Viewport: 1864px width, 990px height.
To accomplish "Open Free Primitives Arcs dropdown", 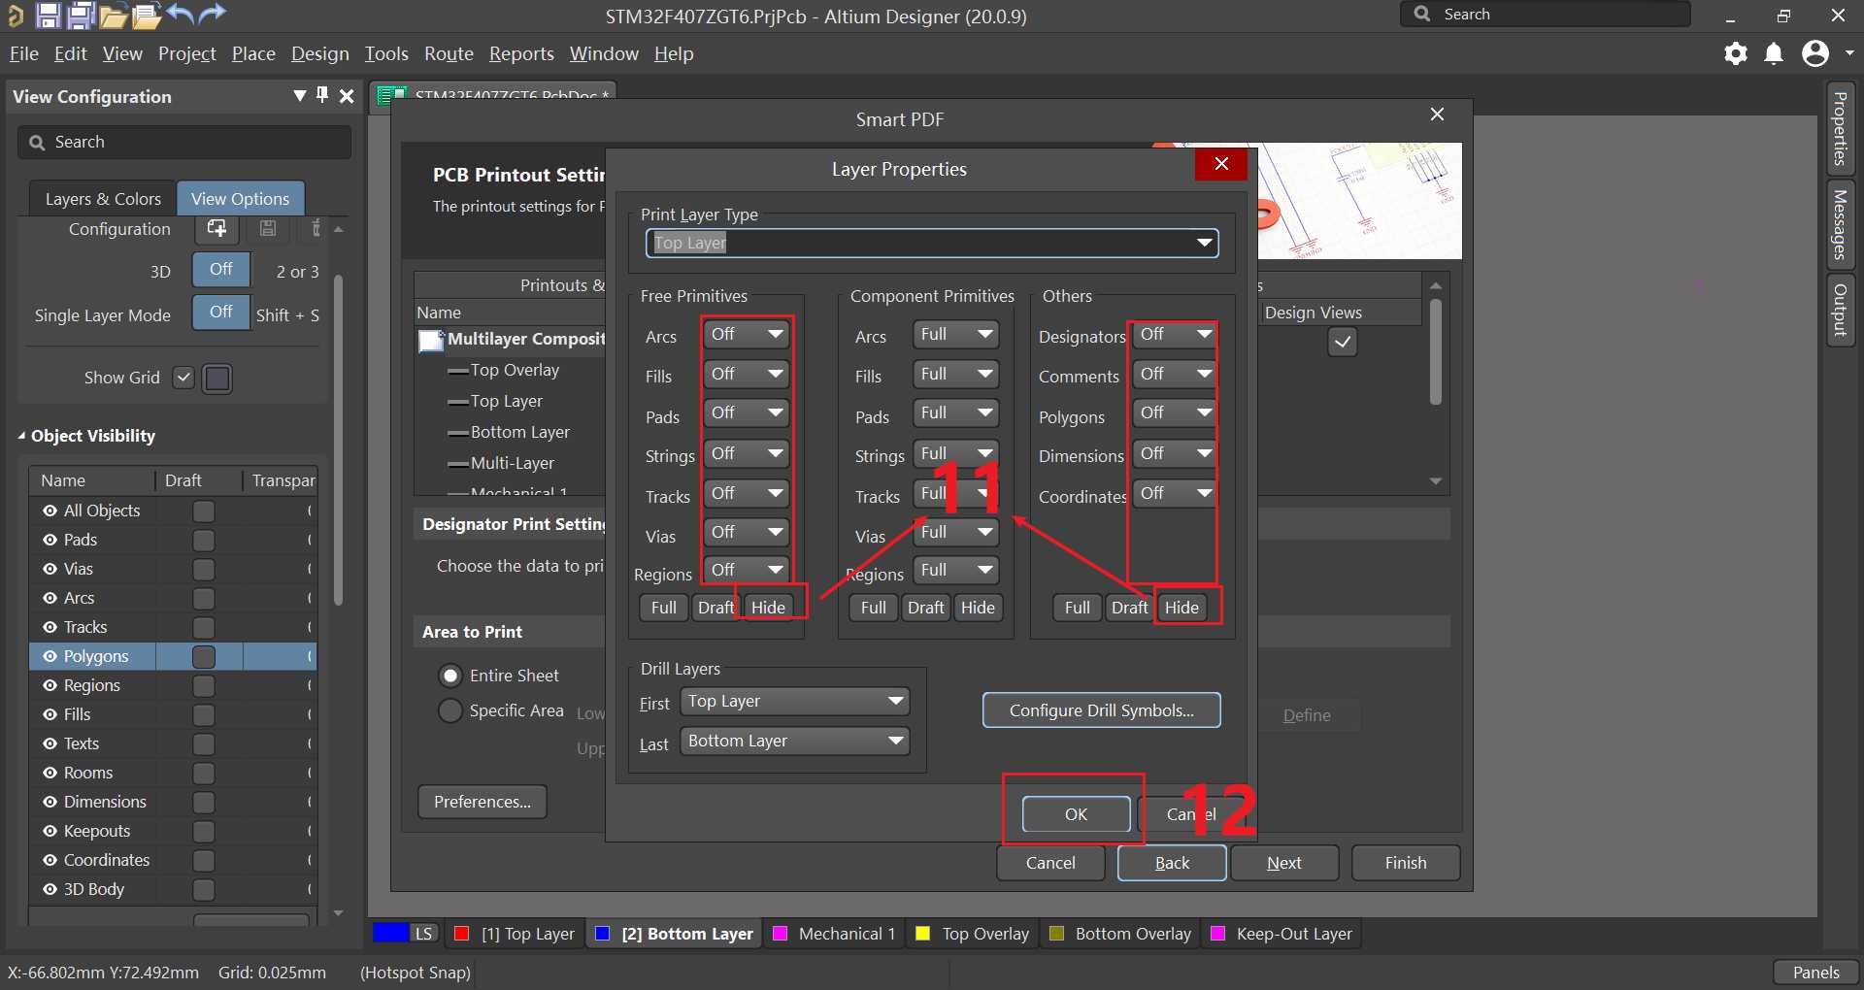I will (746, 334).
